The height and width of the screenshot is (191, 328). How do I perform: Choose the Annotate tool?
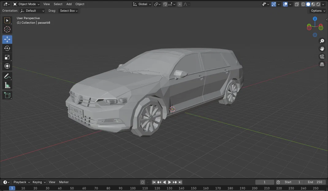pos(7,76)
